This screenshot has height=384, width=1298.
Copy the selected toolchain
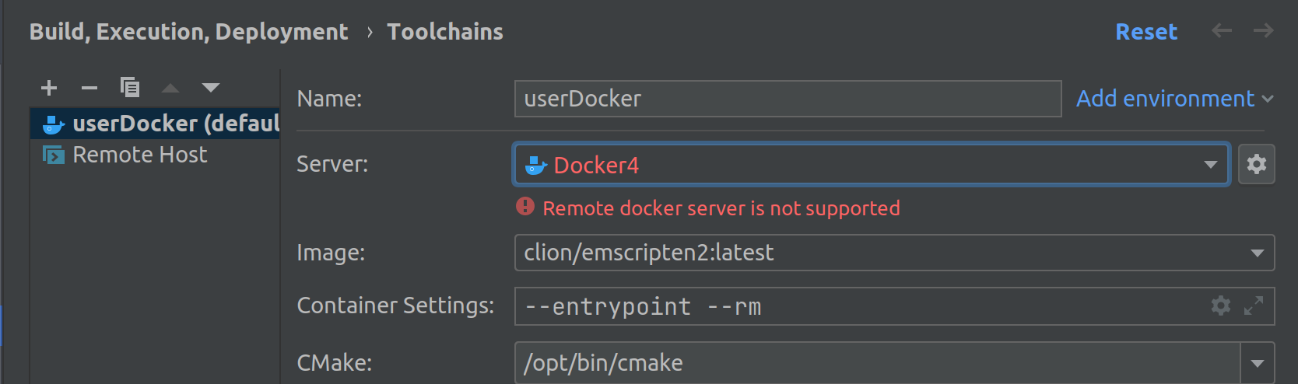point(130,87)
